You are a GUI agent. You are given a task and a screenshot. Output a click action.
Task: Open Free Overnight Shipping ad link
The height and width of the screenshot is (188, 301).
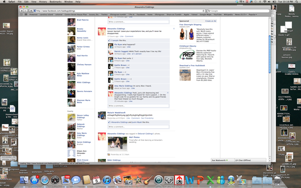click(x=190, y=25)
